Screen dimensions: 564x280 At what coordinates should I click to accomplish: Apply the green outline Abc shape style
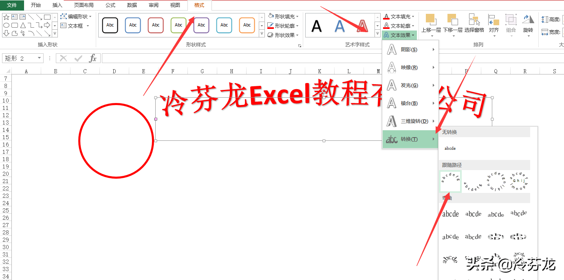[178, 25]
